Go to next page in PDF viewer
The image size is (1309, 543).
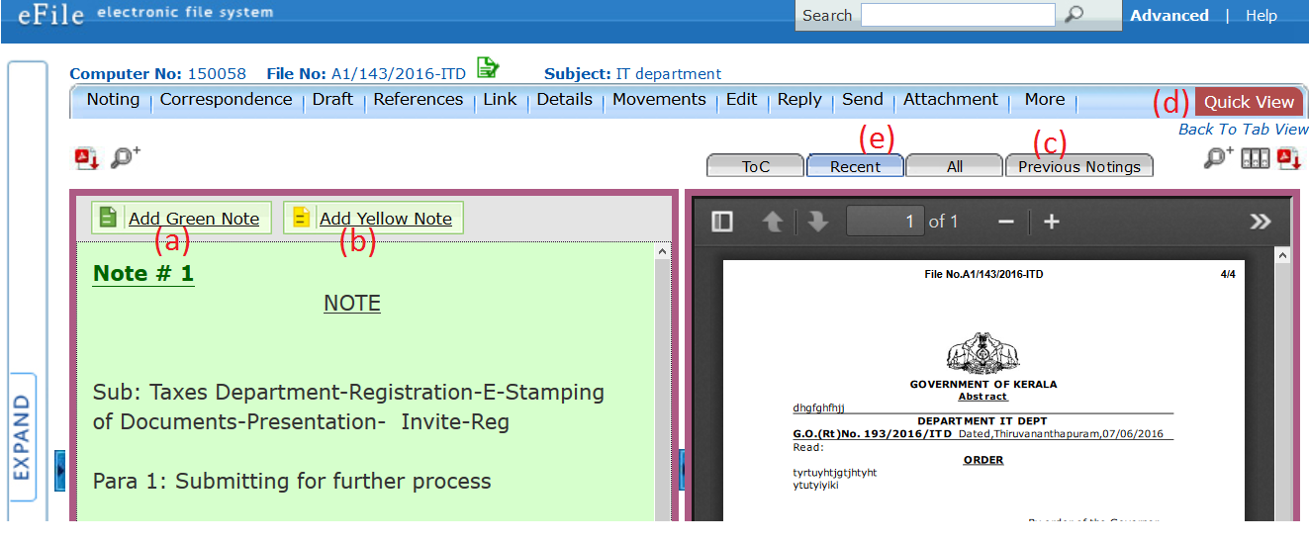pyautogui.click(x=817, y=222)
